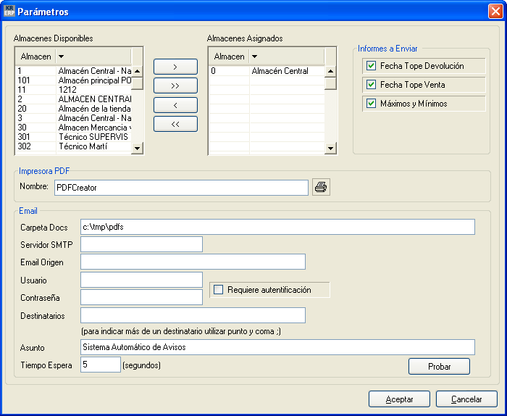Click the KR ERP title bar icon
Image resolution: width=507 pixels, height=416 pixels.
[x=9, y=11]
